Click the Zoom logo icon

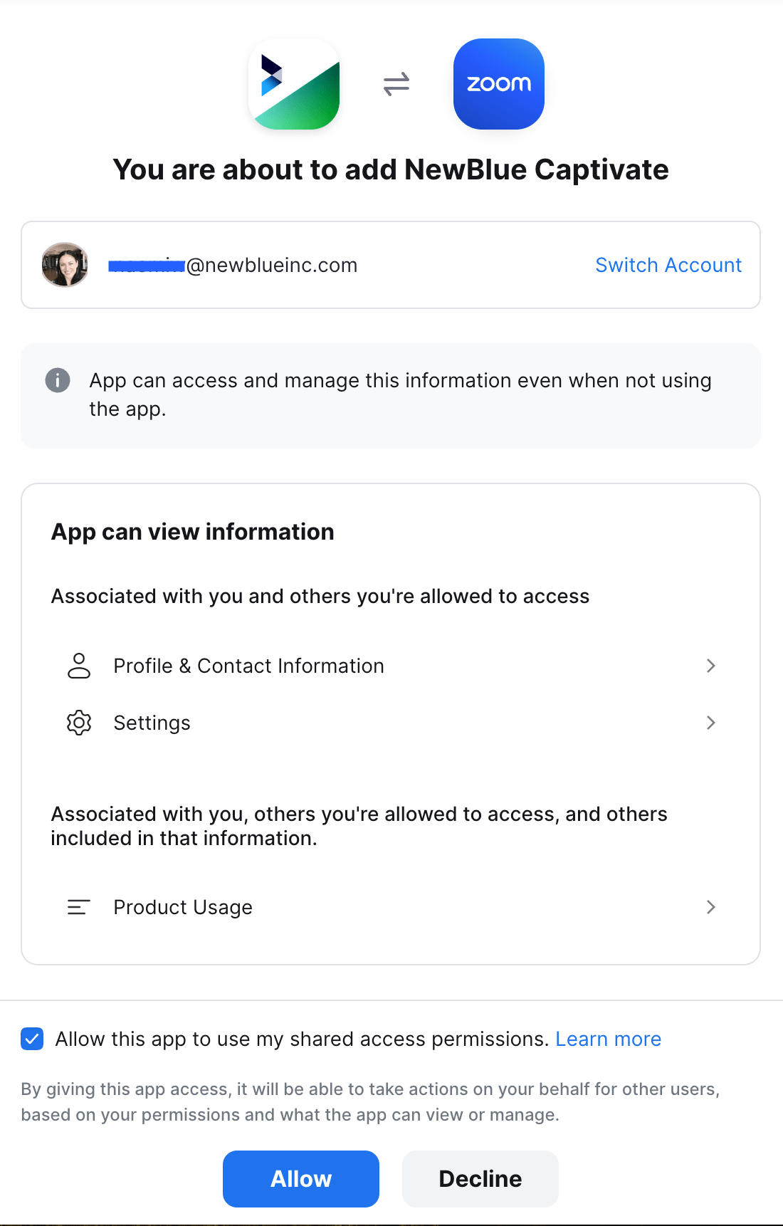(x=498, y=84)
